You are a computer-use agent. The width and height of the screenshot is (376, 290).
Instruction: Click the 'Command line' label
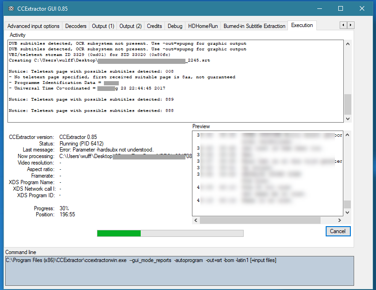[21, 252]
